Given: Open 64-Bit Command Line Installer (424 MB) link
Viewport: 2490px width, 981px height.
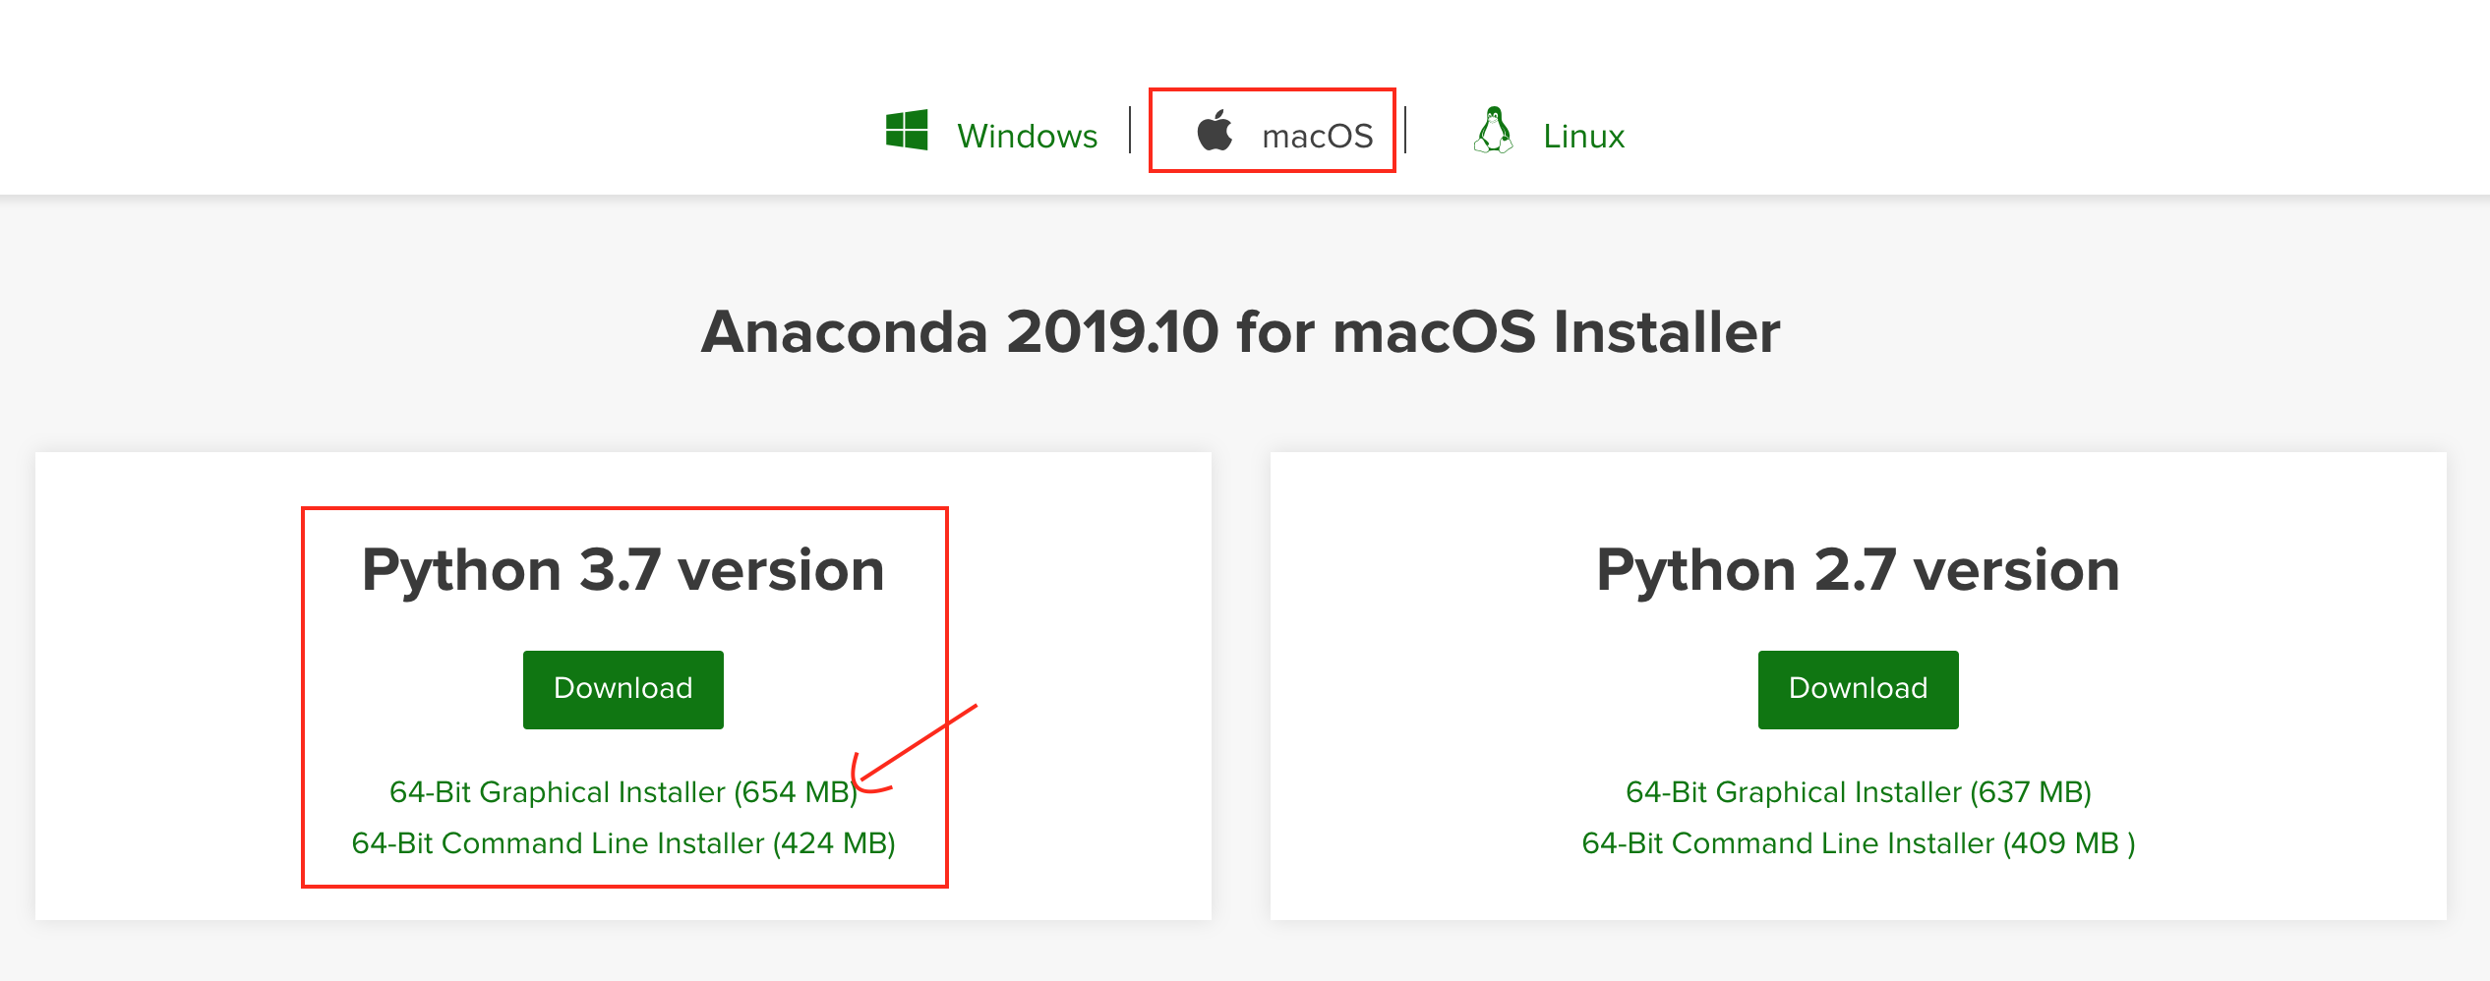Looking at the screenshot, I should (x=622, y=843).
